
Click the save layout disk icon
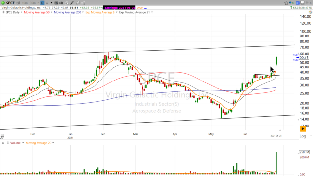[x=303, y=3]
